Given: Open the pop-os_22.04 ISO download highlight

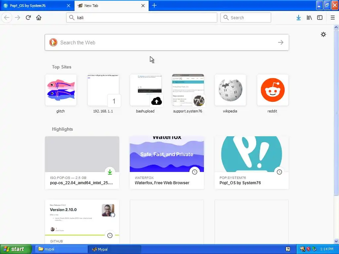Looking at the screenshot, I should pyautogui.click(x=82, y=163).
